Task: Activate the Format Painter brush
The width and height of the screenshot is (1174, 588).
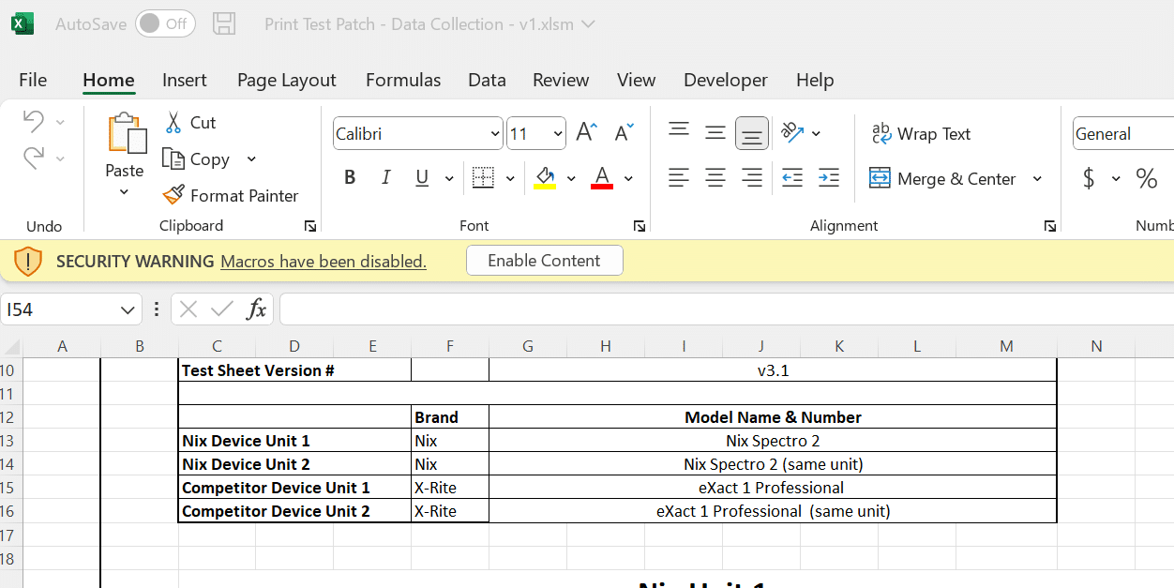Action: tap(231, 195)
